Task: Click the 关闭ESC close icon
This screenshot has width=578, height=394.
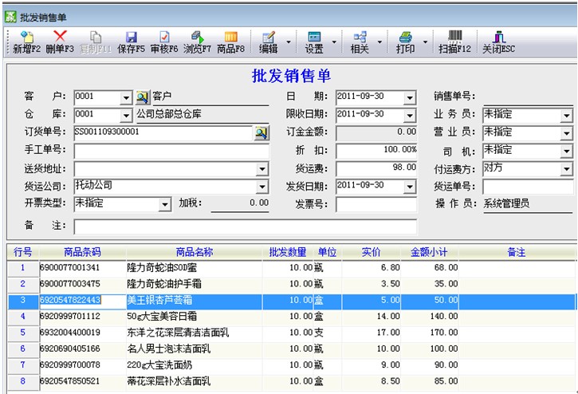Action: pyautogui.click(x=499, y=41)
